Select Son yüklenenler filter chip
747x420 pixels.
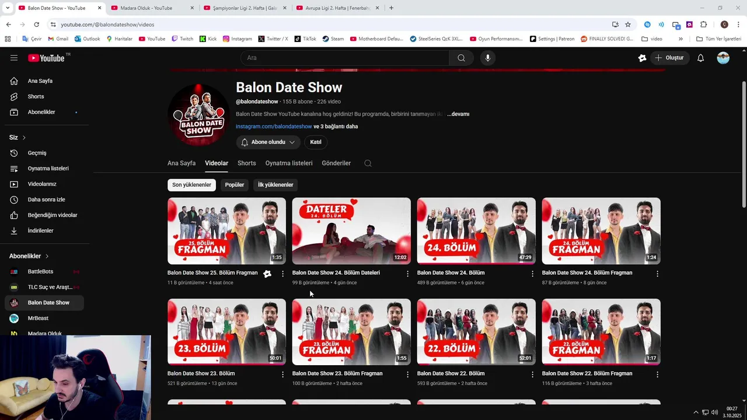coord(191,185)
